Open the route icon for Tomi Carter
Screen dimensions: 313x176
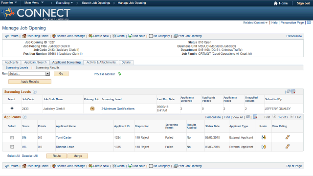pos(264,137)
